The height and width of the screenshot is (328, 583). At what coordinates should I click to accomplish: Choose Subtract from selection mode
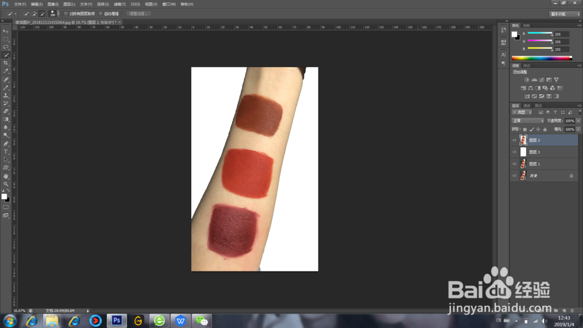click(41, 14)
